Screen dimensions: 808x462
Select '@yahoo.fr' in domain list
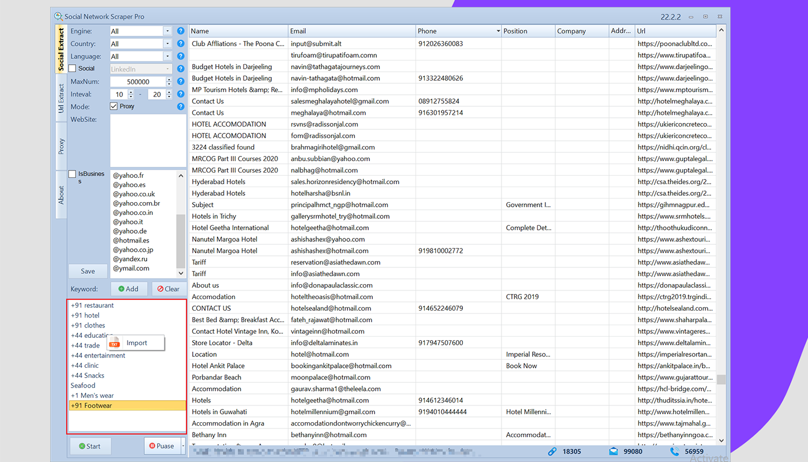pos(128,176)
